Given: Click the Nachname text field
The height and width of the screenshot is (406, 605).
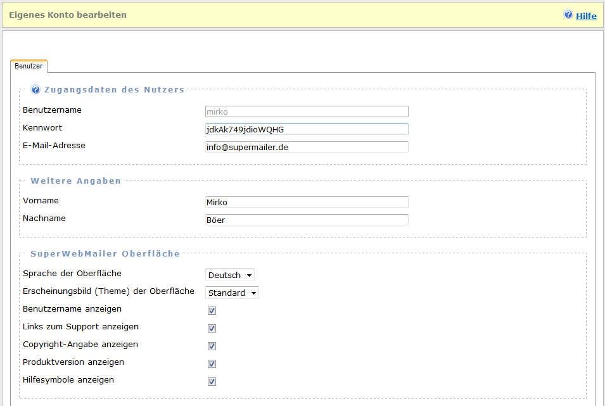Looking at the screenshot, I should click(x=307, y=220).
